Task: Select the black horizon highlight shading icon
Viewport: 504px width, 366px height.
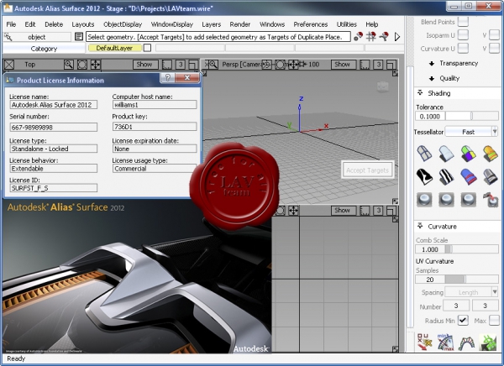Action: click(424, 177)
